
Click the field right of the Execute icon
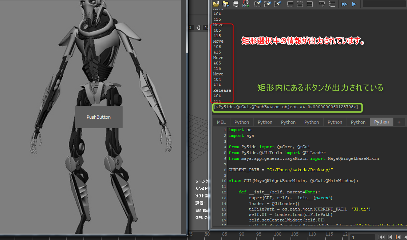(385, 4)
